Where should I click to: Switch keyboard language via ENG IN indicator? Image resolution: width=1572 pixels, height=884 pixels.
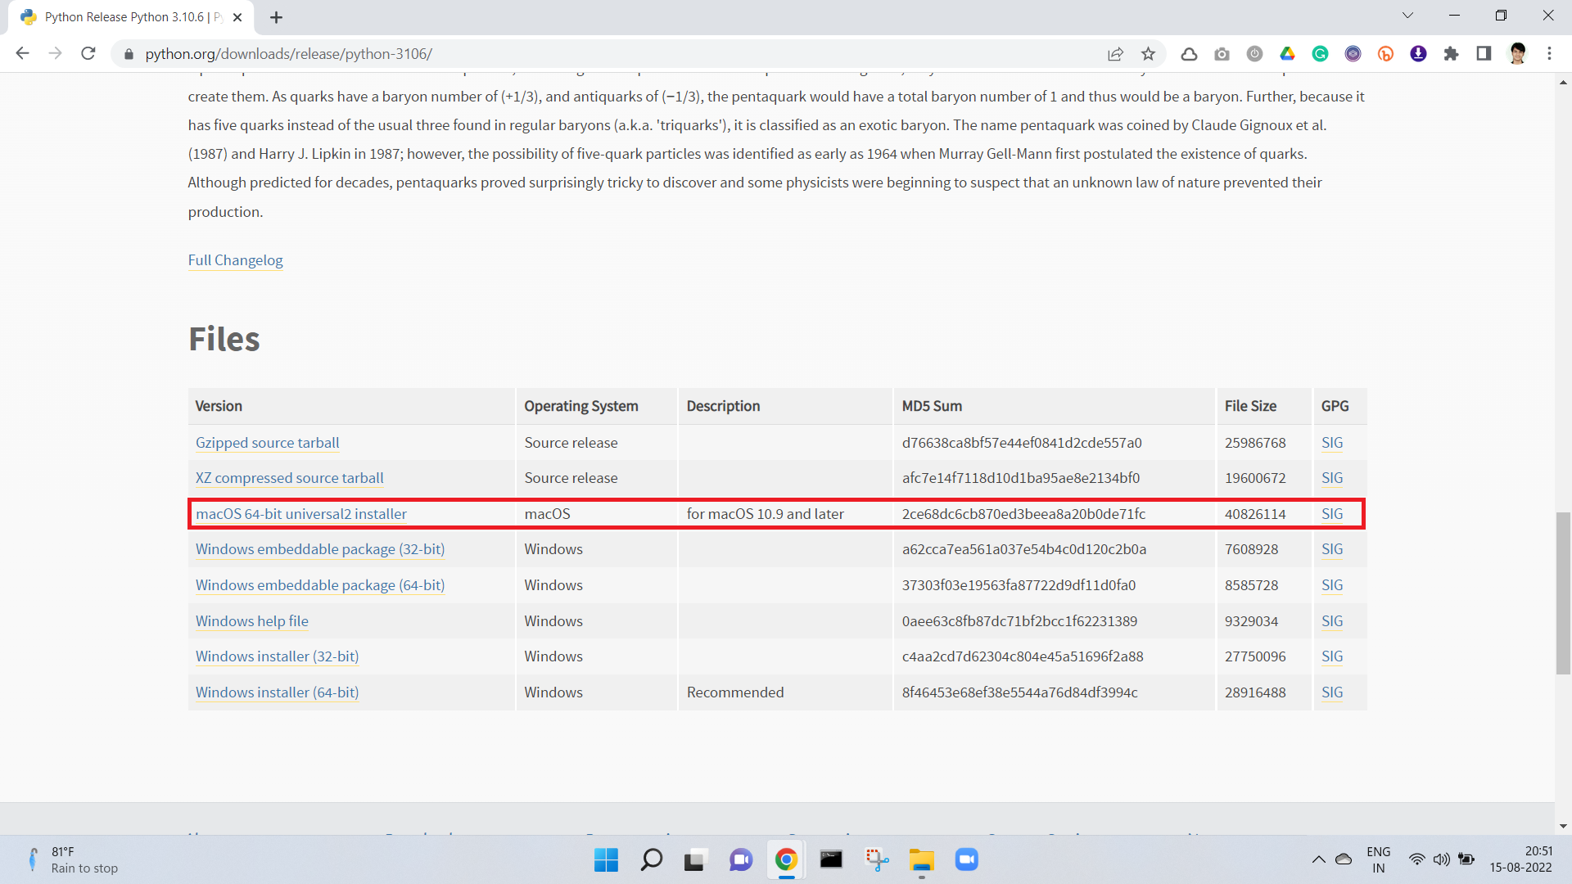tap(1379, 859)
